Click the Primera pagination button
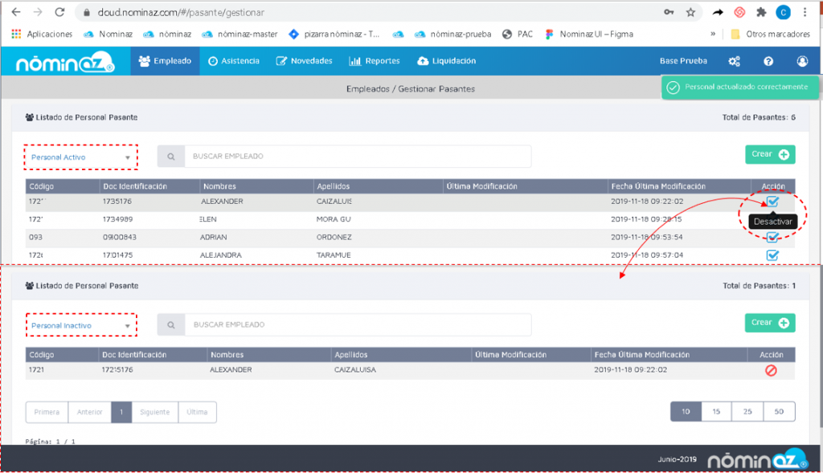The width and height of the screenshot is (823, 473). tap(47, 412)
